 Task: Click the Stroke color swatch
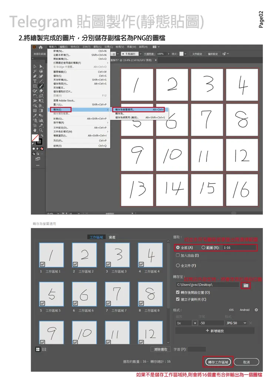(x=39, y=142)
